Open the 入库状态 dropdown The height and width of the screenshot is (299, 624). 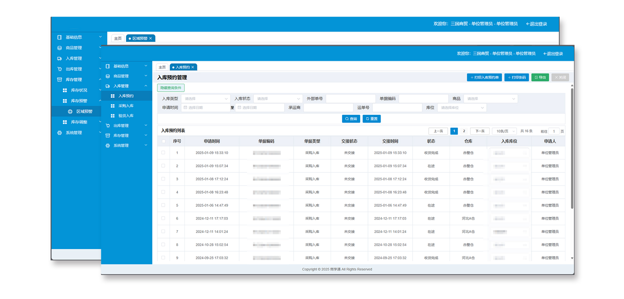coord(278,99)
